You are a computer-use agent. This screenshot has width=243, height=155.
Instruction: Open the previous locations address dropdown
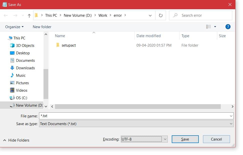(150, 15)
